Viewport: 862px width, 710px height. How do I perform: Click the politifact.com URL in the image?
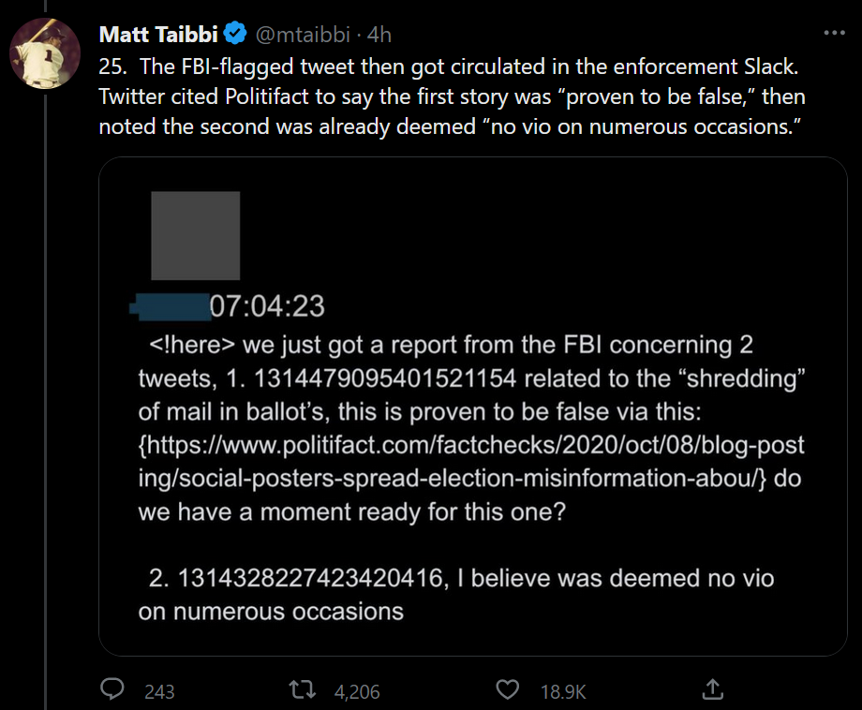click(x=468, y=446)
